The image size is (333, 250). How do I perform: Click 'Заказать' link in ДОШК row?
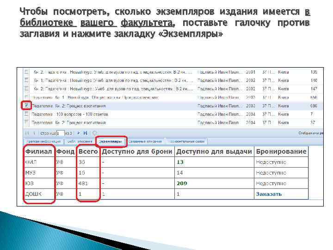click(269, 194)
